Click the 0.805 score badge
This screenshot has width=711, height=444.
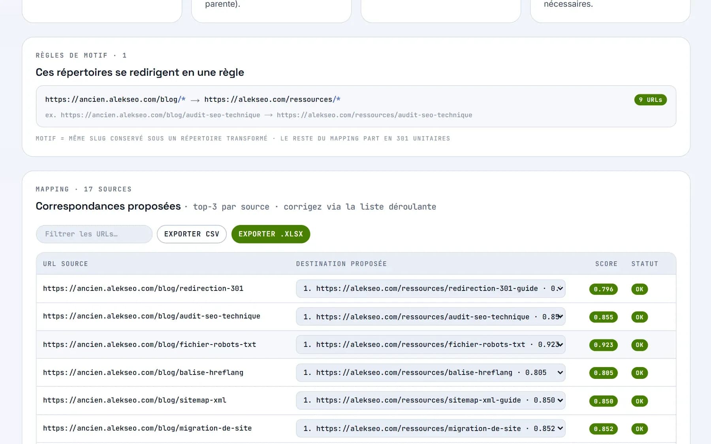point(604,373)
